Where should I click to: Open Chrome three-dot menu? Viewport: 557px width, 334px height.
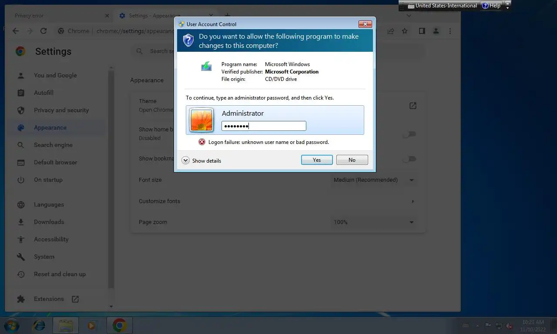pyautogui.click(x=450, y=31)
